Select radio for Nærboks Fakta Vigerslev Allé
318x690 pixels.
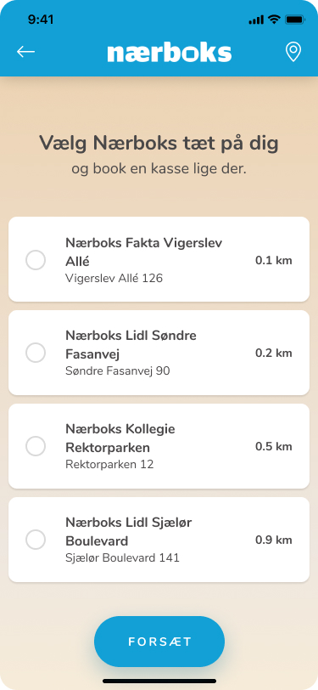point(36,260)
